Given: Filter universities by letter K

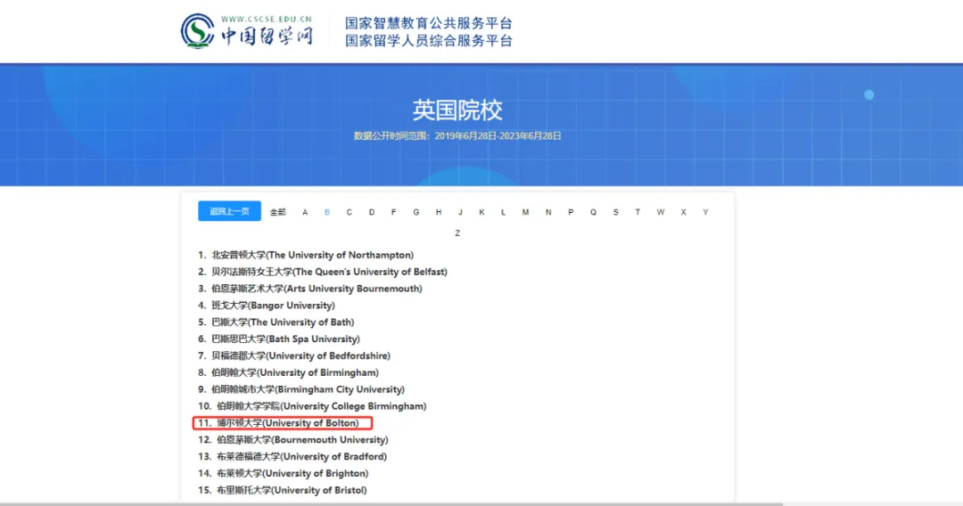Looking at the screenshot, I should (x=481, y=212).
